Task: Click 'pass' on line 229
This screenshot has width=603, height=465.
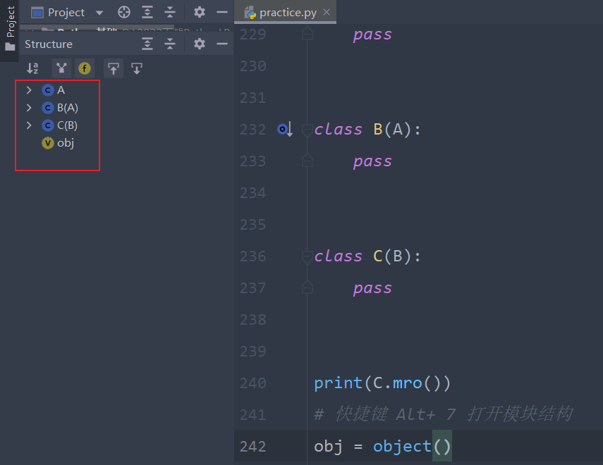Action: 372,35
